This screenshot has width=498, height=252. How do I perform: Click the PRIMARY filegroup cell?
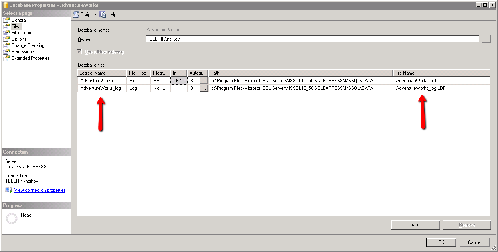[x=160, y=81]
